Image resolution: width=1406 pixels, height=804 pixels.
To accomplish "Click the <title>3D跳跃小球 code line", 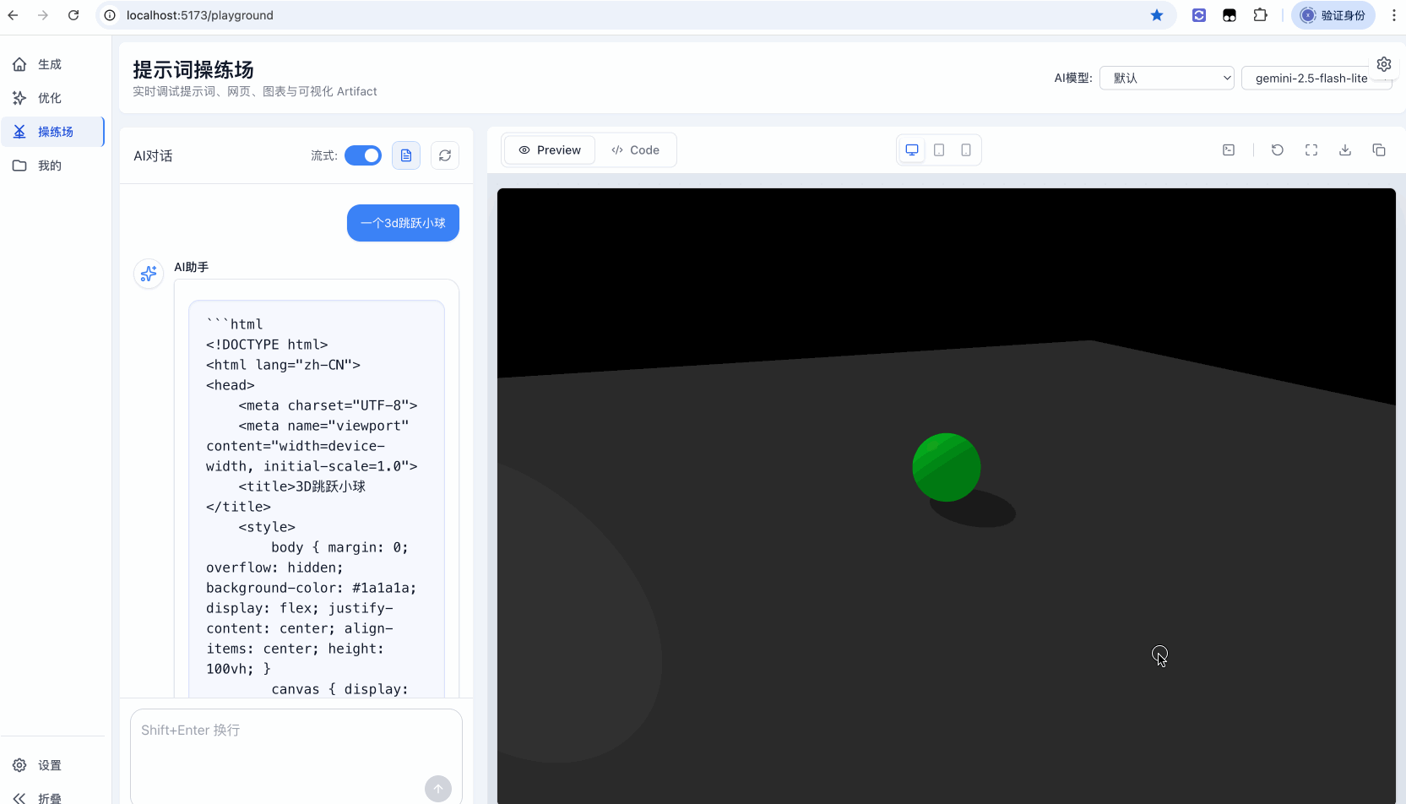I will pyautogui.click(x=301, y=486).
